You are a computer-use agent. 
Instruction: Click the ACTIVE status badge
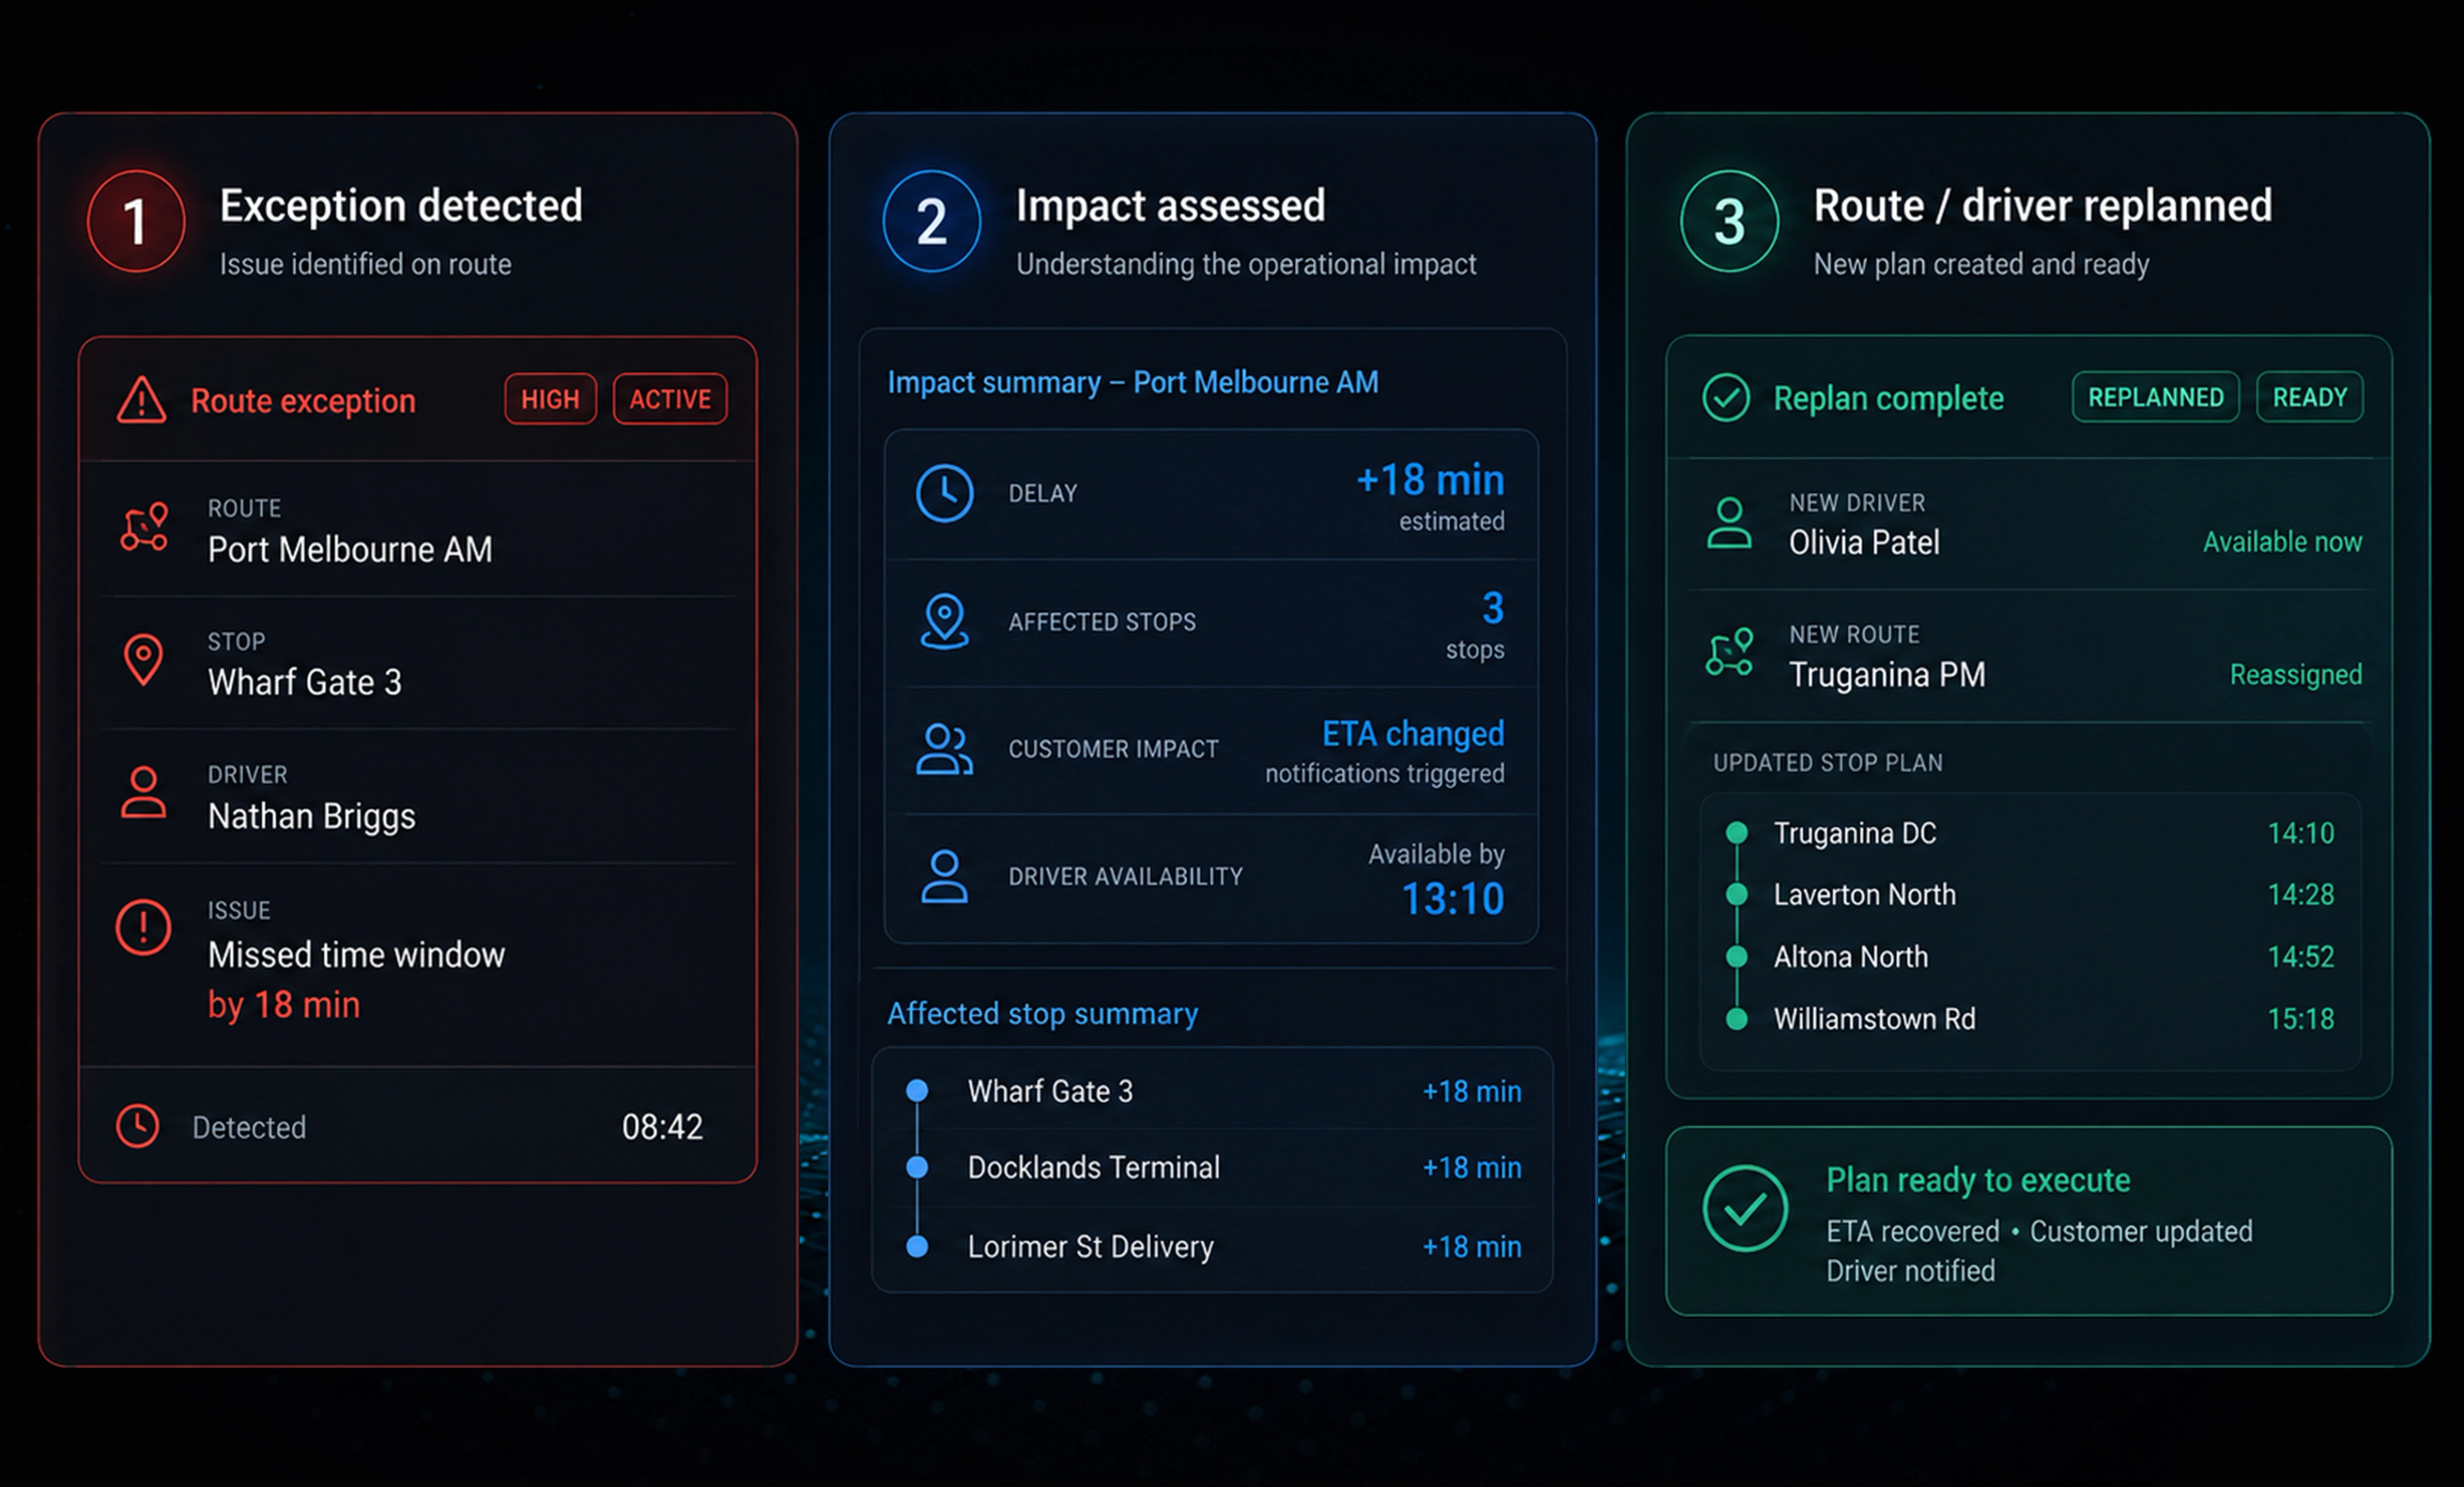tap(670, 399)
